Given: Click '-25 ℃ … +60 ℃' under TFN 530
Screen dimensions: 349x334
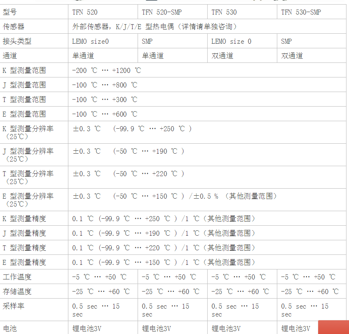Looking at the screenshot, I should click(241, 292).
